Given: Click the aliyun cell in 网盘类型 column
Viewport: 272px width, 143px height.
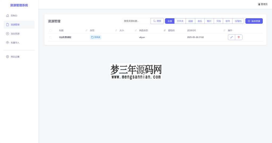Looking at the screenshot, I should pyautogui.click(x=142, y=37).
